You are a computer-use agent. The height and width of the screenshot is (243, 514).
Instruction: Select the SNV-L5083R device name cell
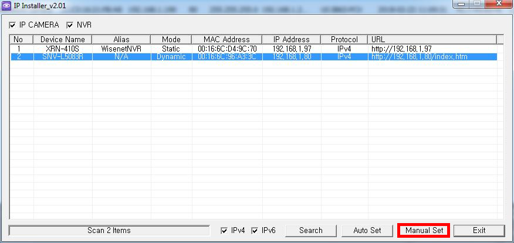tap(63, 57)
